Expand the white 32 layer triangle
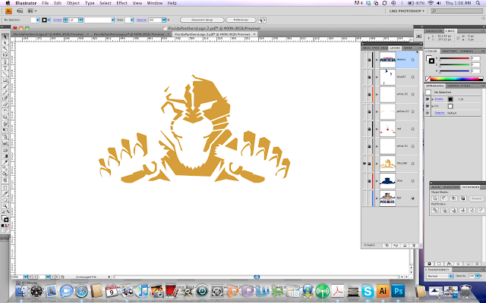Image resolution: width=486 pixels, height=303 pixels. coord(377,94)
